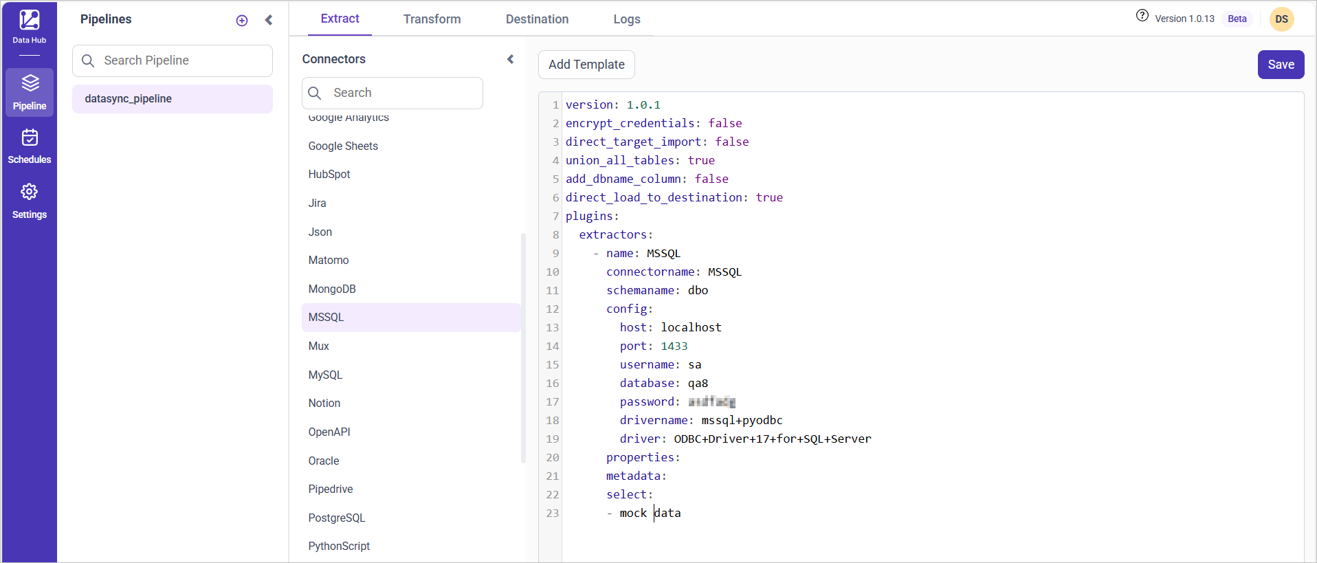Image resolution: width=1317 pixels, height=563 pixels.
Task: Click the ODBC driver value line
Action: point(773,439)
